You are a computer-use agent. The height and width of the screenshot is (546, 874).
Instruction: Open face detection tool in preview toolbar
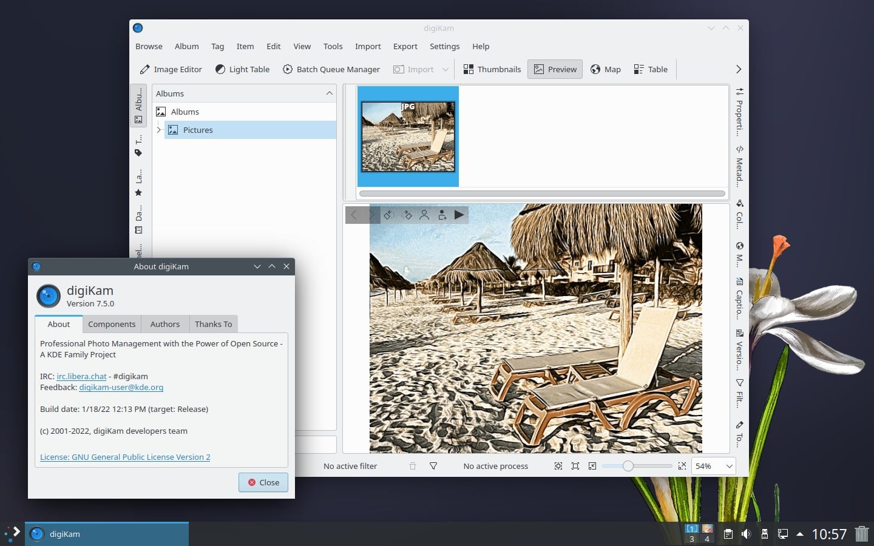[x=424, y=215]
